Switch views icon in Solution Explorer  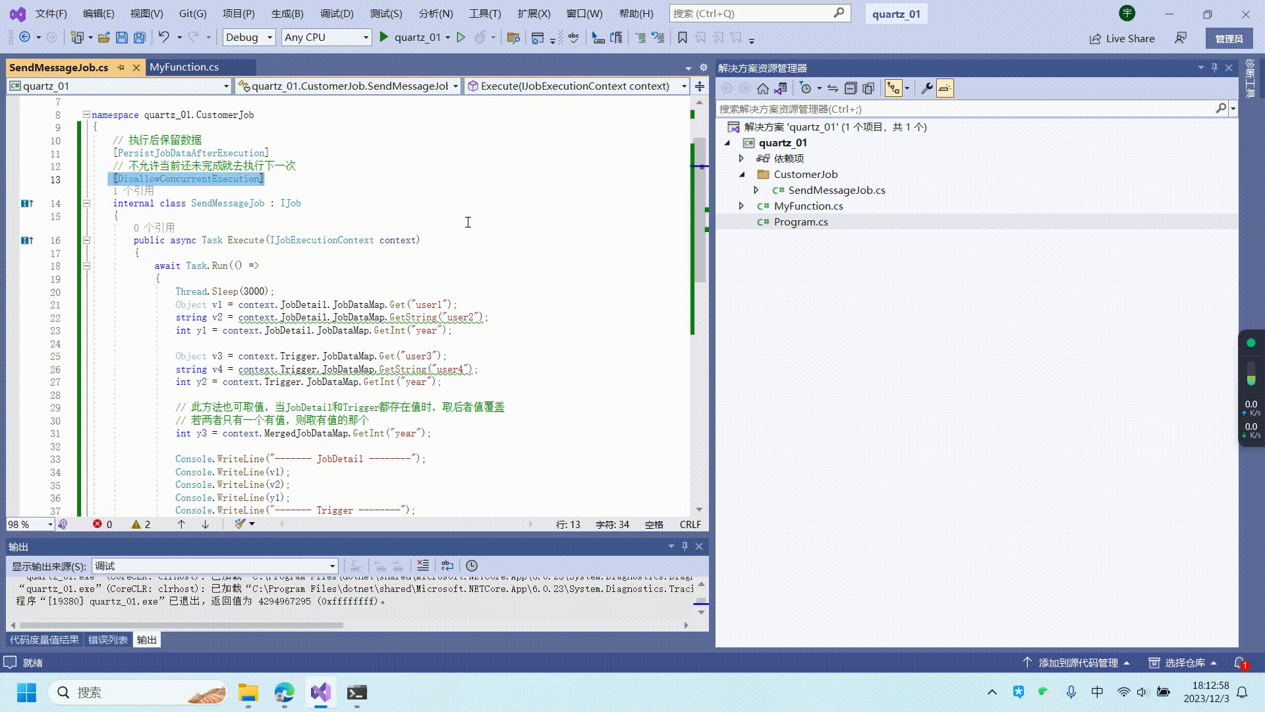(x=781, y=88)
